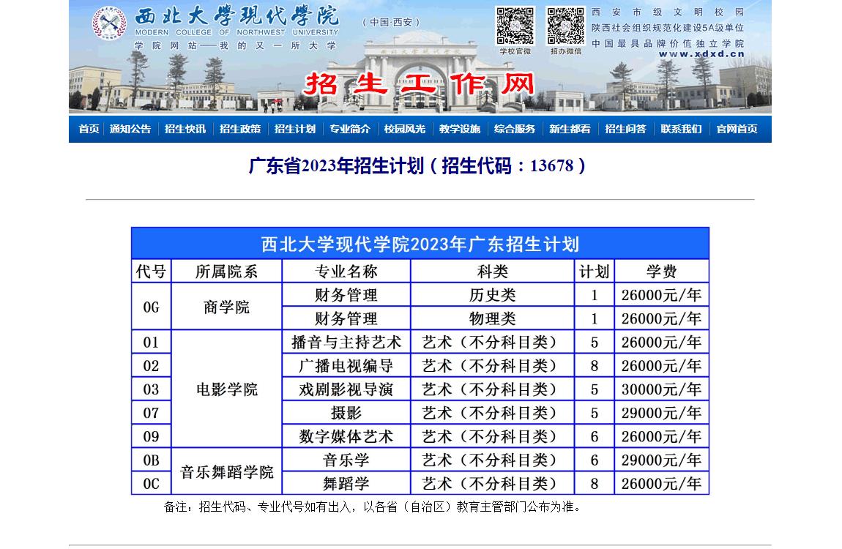Screen dimensions: 842x549
Task: Click the college emblem logo
Action: [x=109, y=23]
